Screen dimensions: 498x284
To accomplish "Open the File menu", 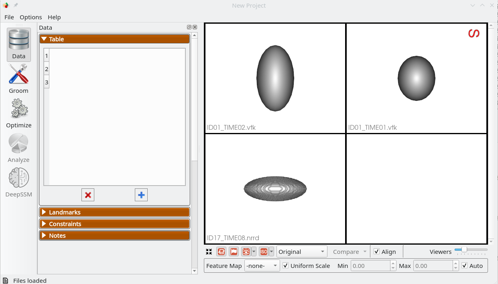I will pyautogui.click(x=9, y=17).
